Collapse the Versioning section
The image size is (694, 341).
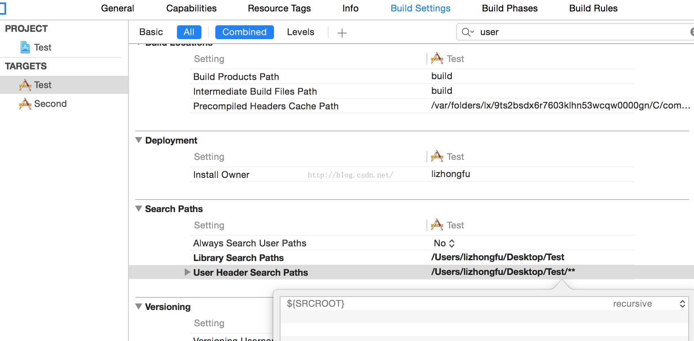139,306
